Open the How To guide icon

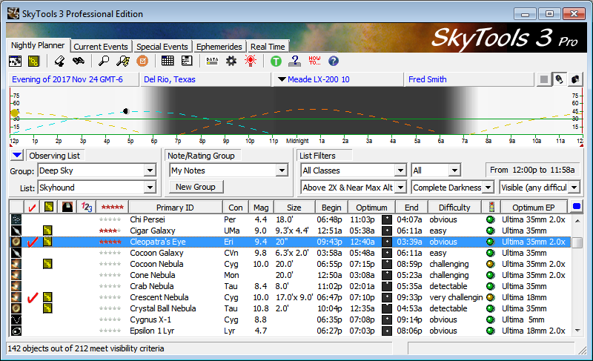(x=314, y=61)
